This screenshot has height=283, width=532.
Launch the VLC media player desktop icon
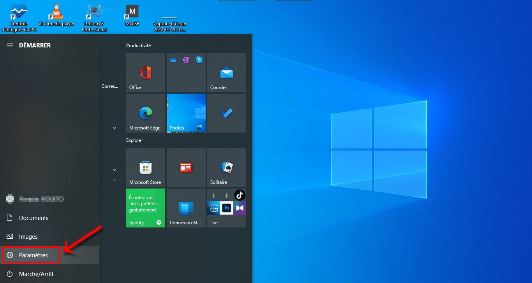point(57,16)
